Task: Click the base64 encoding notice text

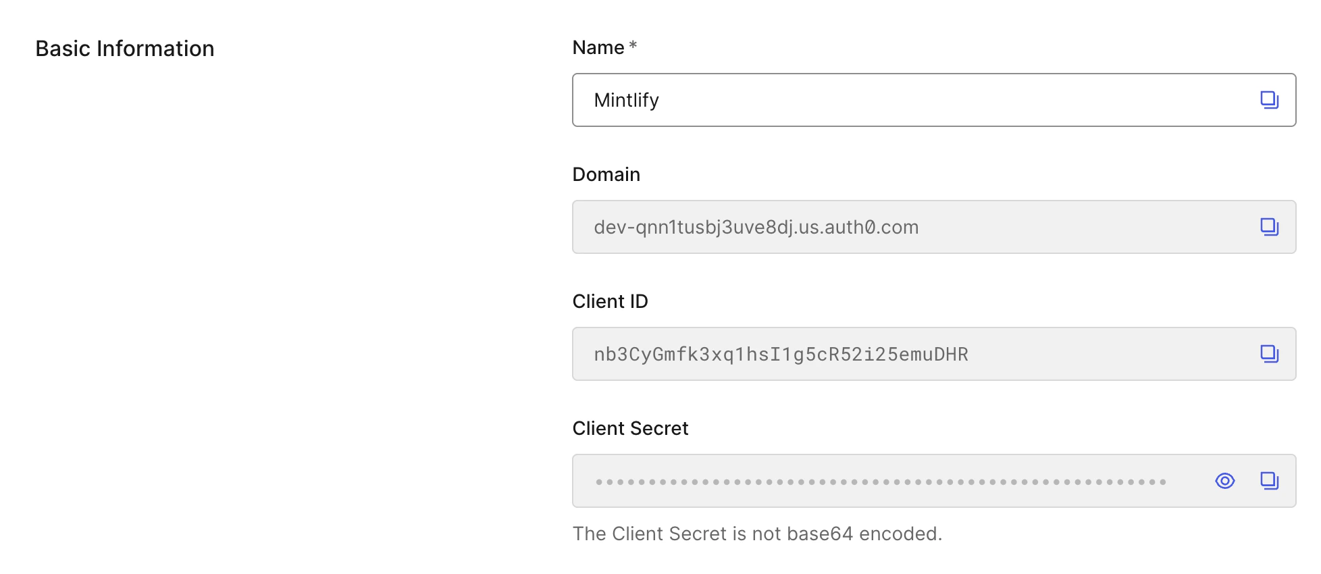Action: pos(756,533)
